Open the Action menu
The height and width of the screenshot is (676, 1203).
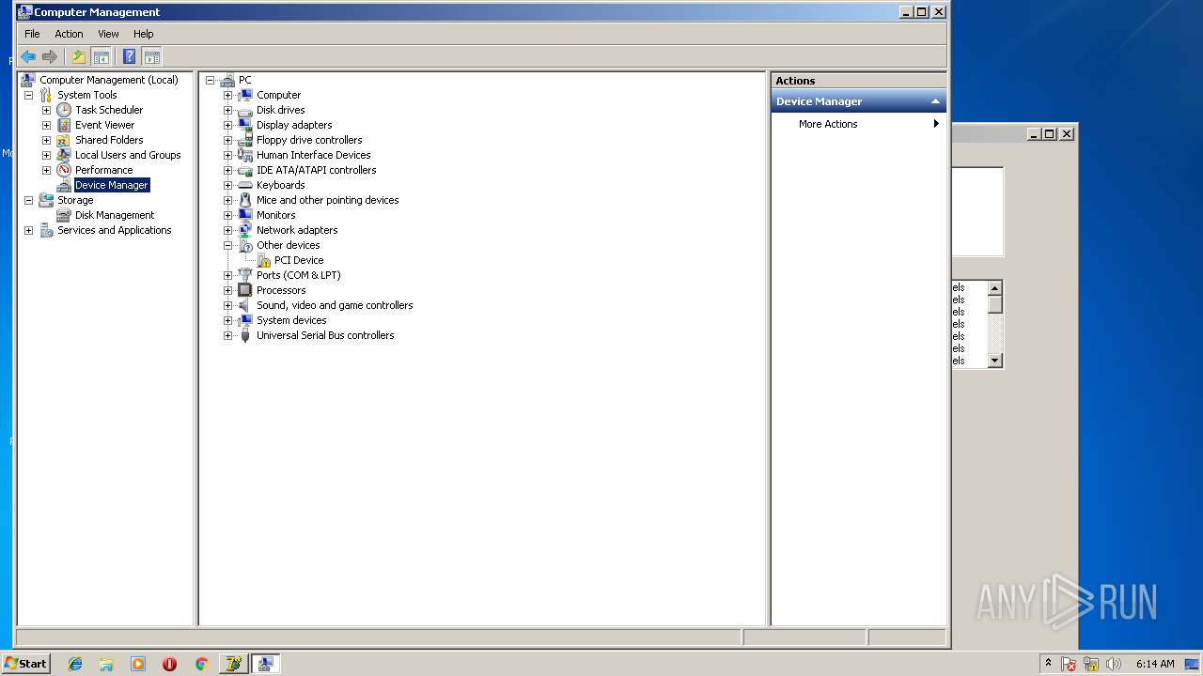pos(69,34)
